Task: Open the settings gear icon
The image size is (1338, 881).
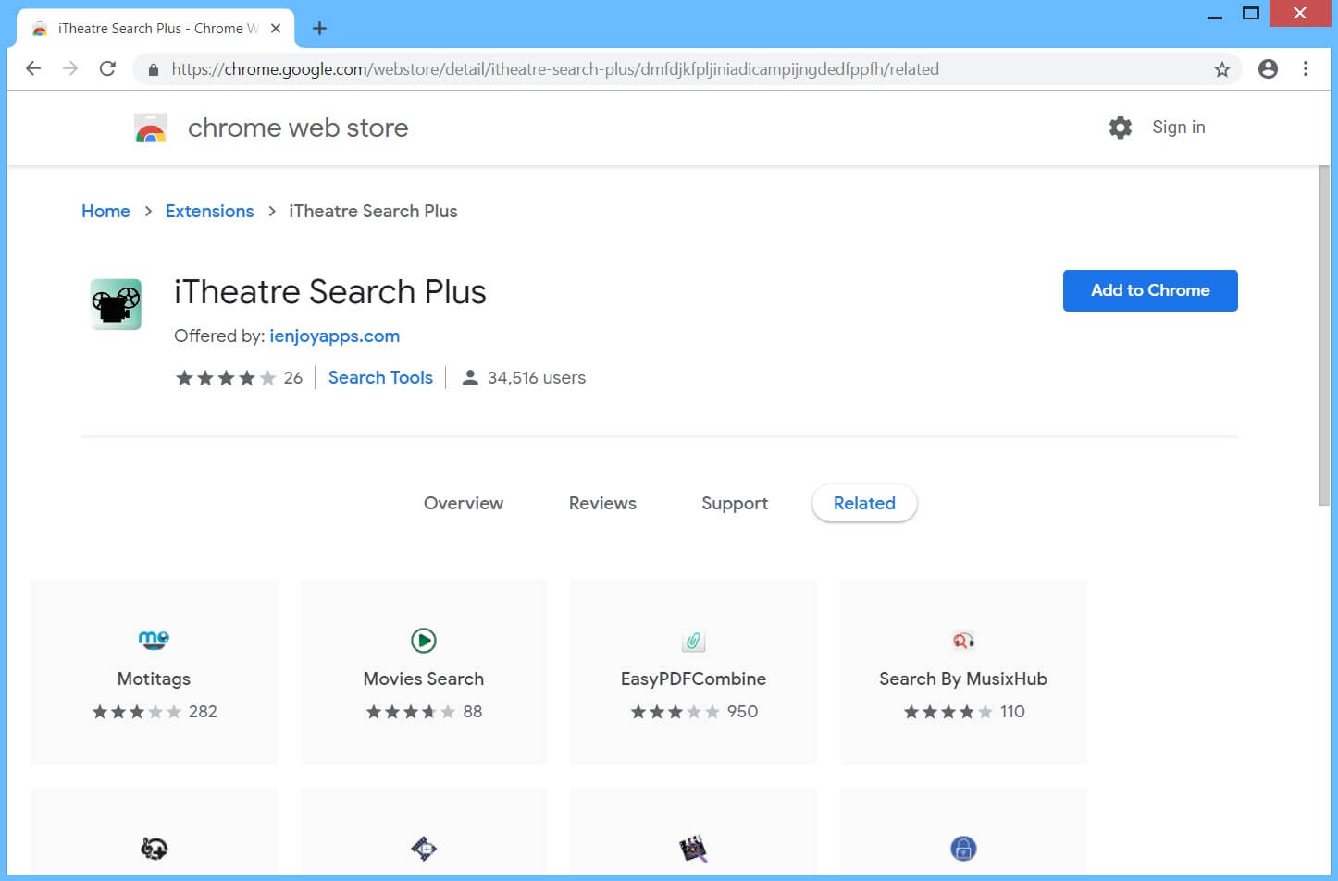Action: [x=1121, y=128]
